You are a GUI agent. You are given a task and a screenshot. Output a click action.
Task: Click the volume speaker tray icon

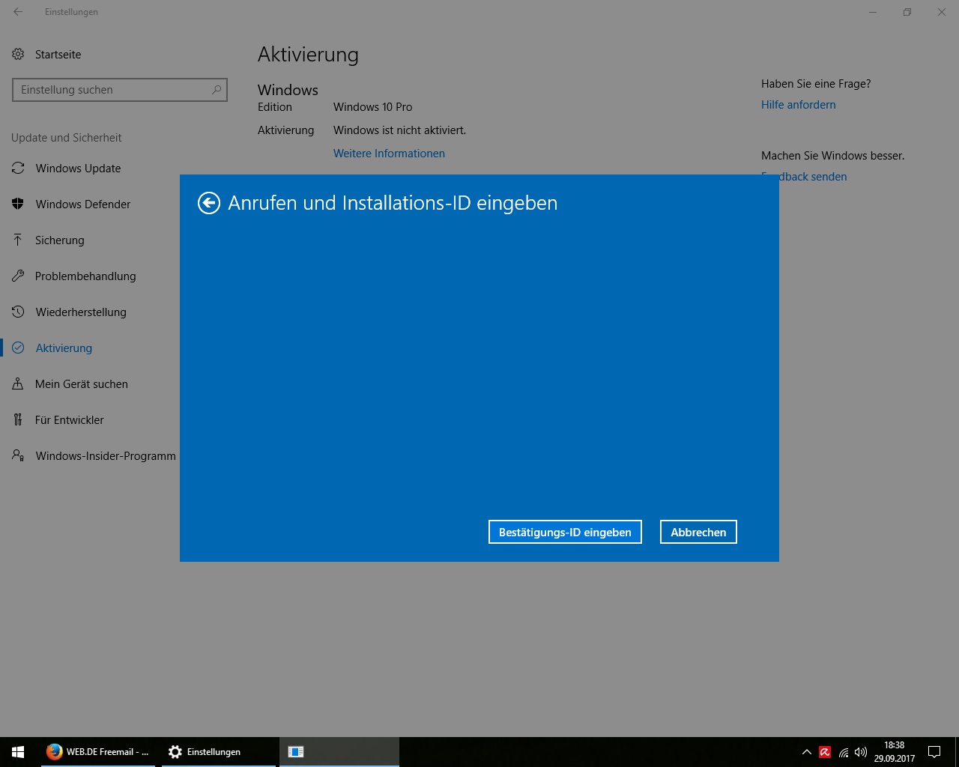861,752
